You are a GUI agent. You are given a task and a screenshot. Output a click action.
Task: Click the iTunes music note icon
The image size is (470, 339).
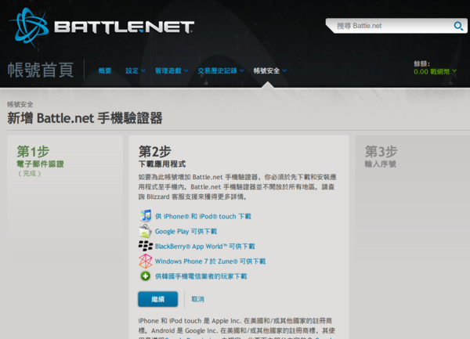pyautogui.click(x=146, y=215)
